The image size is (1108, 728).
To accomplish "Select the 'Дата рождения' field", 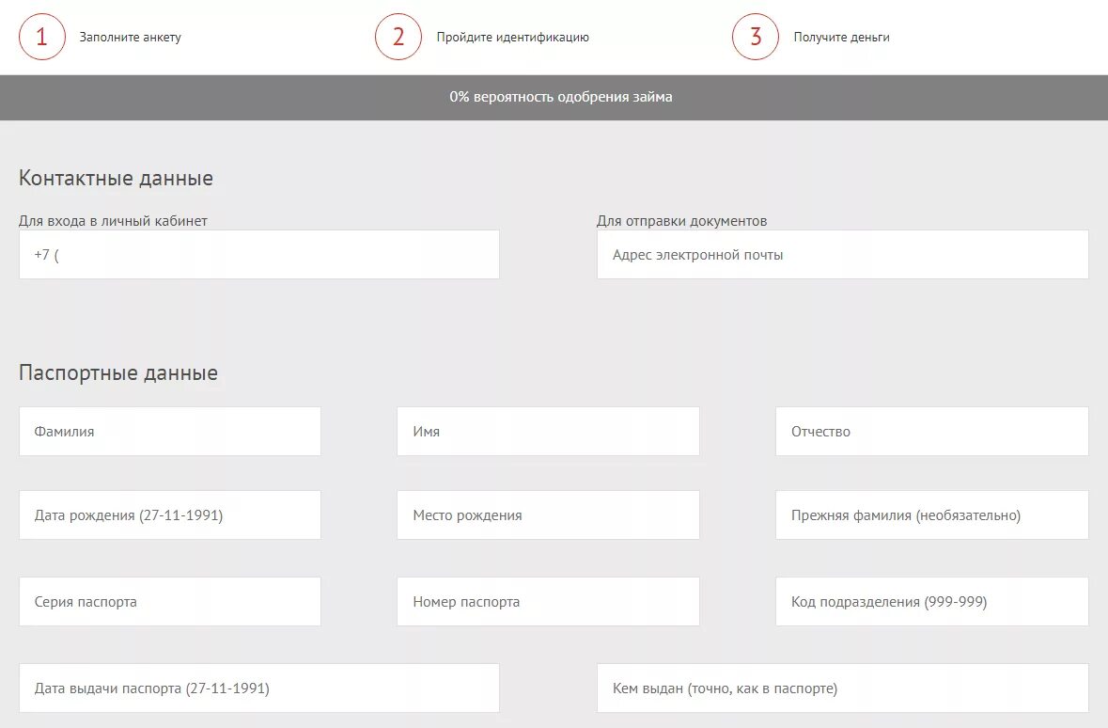I will click(x=169, y=515).
